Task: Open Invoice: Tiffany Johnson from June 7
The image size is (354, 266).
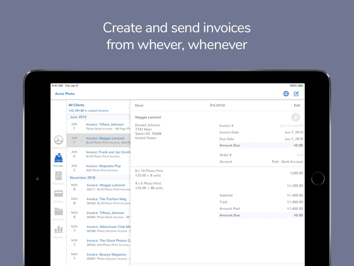Action: click(x=99, y=126)
